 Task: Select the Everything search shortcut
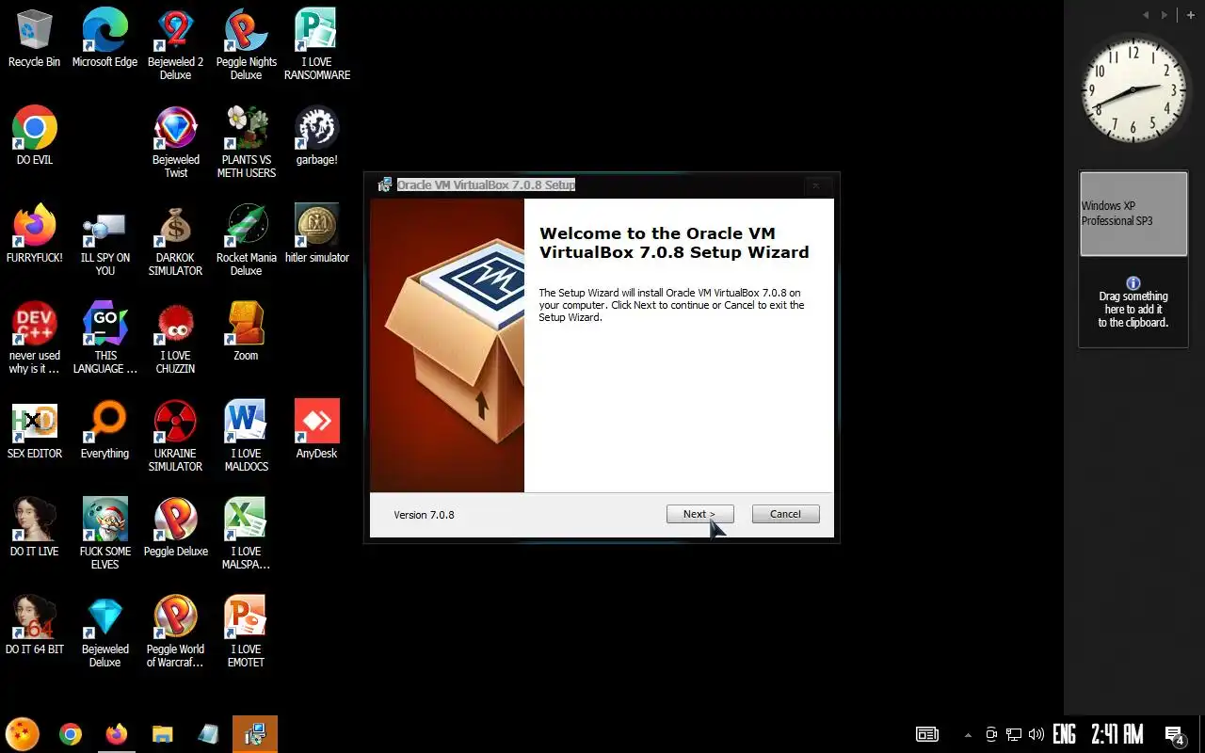point(104,429)
